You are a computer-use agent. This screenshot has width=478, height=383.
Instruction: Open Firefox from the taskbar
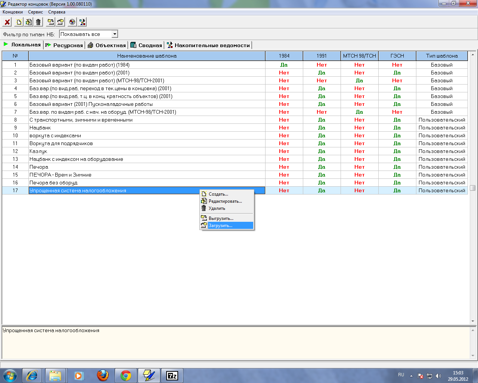[x=103, y=375]
